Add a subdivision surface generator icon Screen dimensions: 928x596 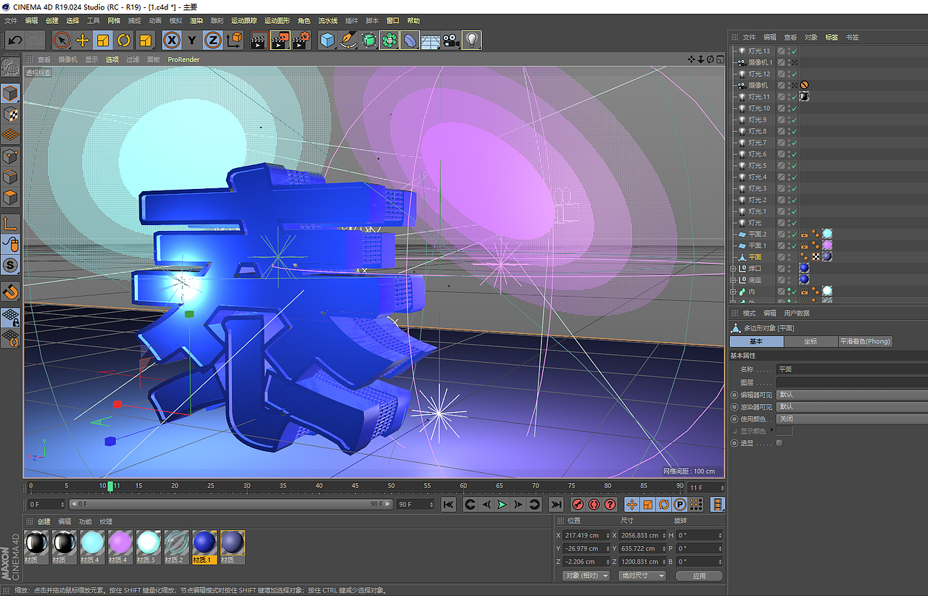click(369, 41)
